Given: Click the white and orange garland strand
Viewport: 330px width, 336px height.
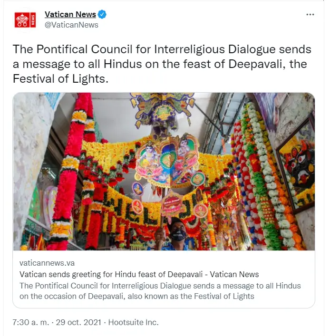Looking at the screenshot, I should pos(272,178).
